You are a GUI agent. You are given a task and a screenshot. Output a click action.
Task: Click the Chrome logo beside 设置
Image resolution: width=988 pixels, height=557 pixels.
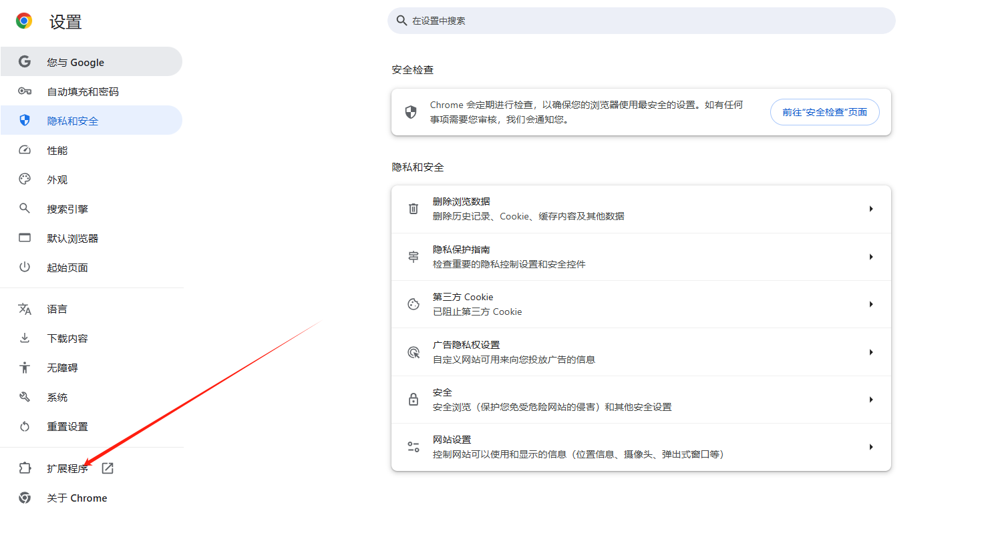point(24,21)
